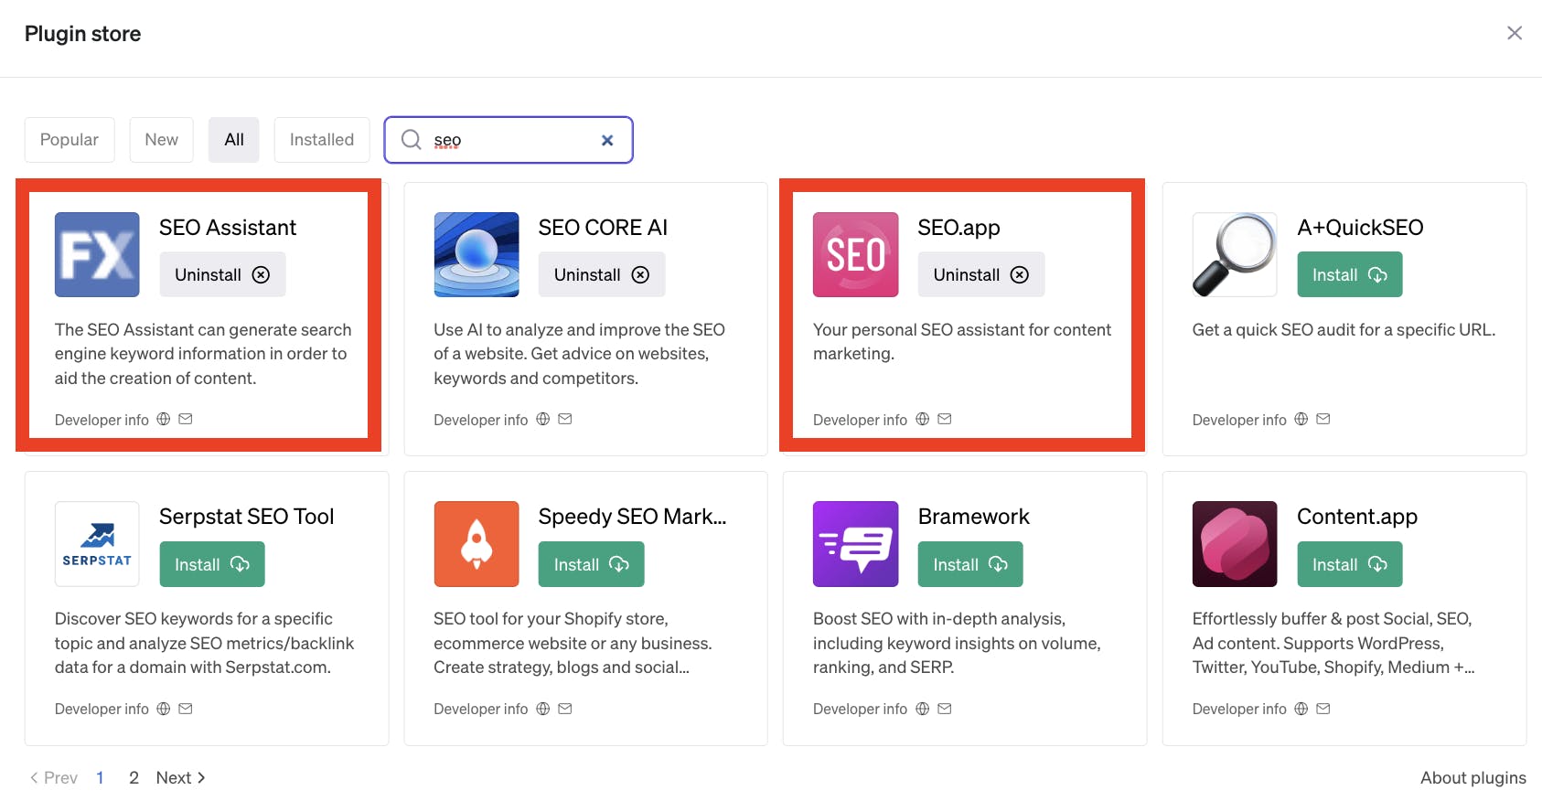Screen dimensions: 1542x801
Task: Open SEO Assistant developer email icon
Action: [186, 419]
